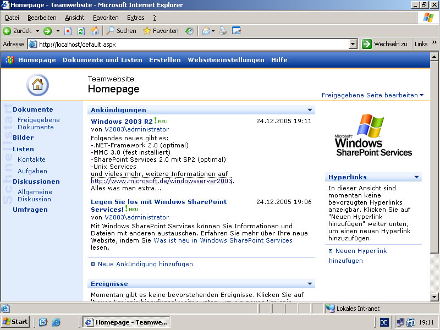440x330 pixels.
Task: Click the SharePoint home icon left of Teamwebsite
Action: [37, 85]
